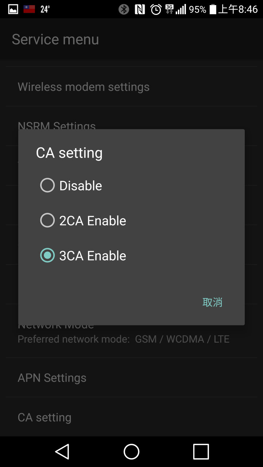
Task: Open APN Settings entry
Action: pos(131,378)
